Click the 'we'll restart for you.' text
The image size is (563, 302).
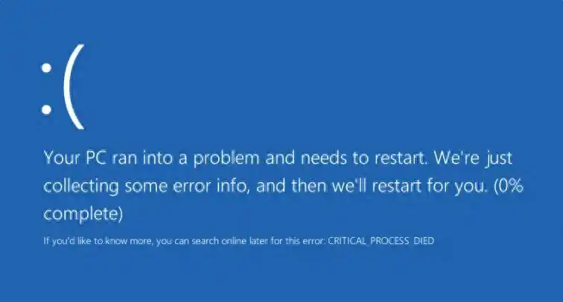pos(410,186)
